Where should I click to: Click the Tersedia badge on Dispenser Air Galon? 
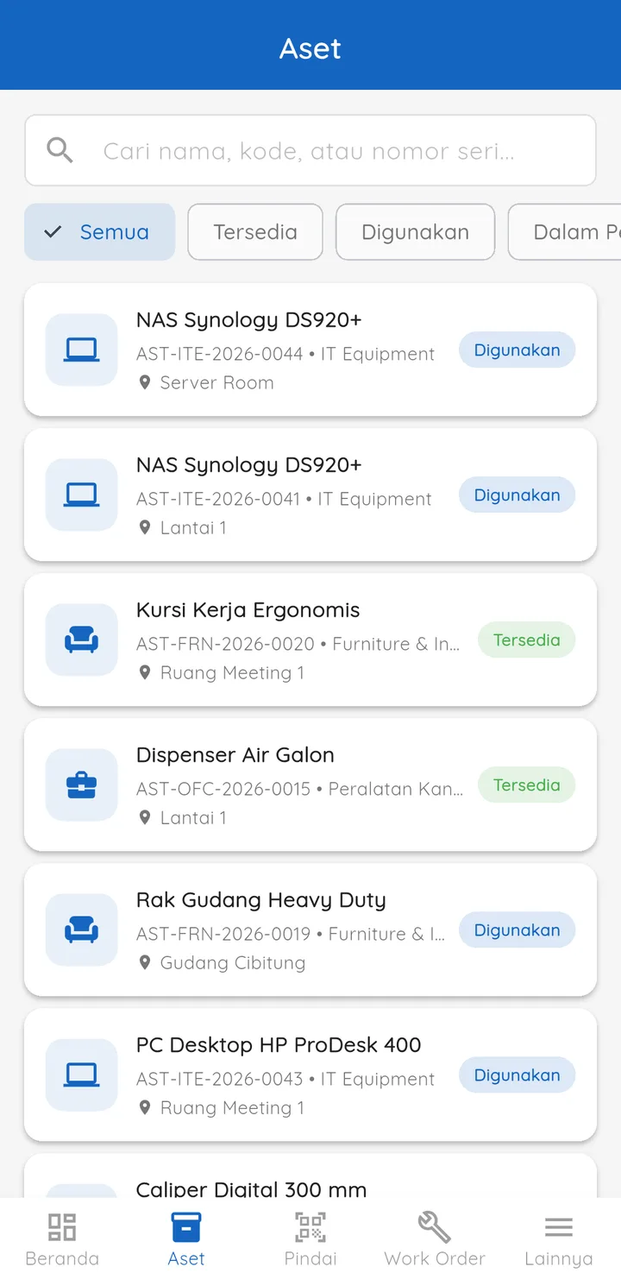coord(526,785)
